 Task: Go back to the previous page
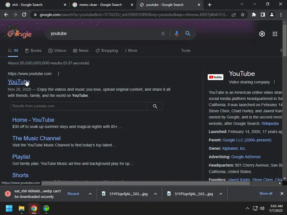pos(6,15)
